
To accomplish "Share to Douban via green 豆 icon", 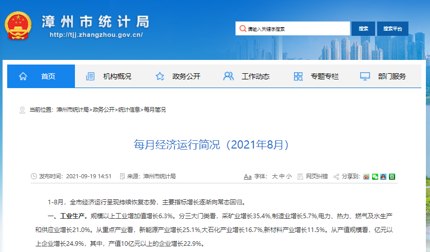I will [392, 177].
